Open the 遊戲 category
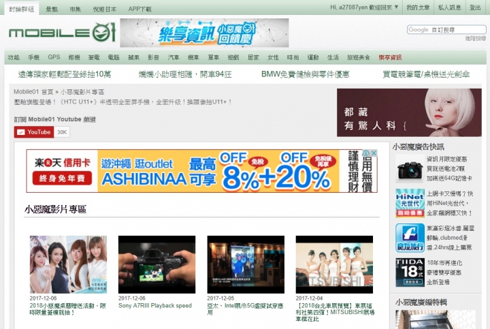Viewport: 490px width, 329px height. click(x=233, y=57)
